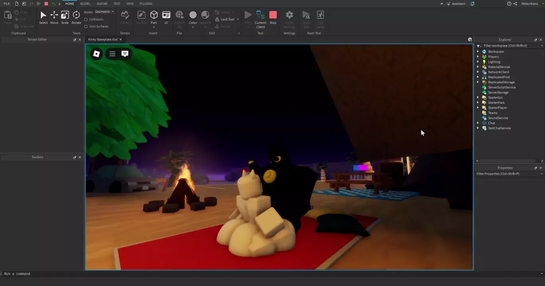Open the UI insert tool
Image resolution: width=545 pixels, height=286 pixels.
[x=166, y=17]
